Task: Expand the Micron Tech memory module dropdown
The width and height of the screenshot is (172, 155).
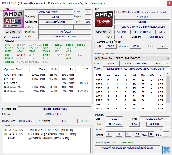Action: click(x=132, y=58)
